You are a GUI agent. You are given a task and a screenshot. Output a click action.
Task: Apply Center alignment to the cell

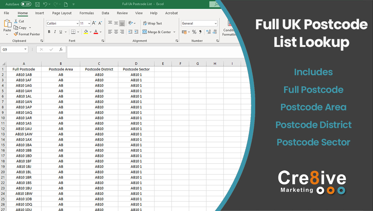click(116, 32)
